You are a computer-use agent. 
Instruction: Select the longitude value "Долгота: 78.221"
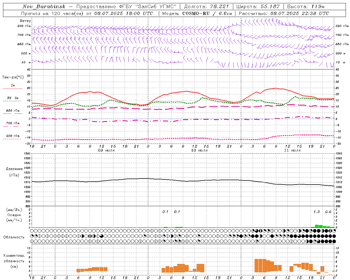[x=206, y=7]
